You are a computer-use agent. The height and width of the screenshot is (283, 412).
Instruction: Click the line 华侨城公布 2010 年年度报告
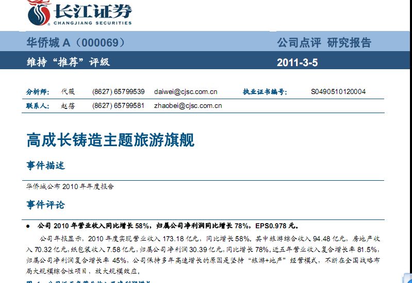70,186
